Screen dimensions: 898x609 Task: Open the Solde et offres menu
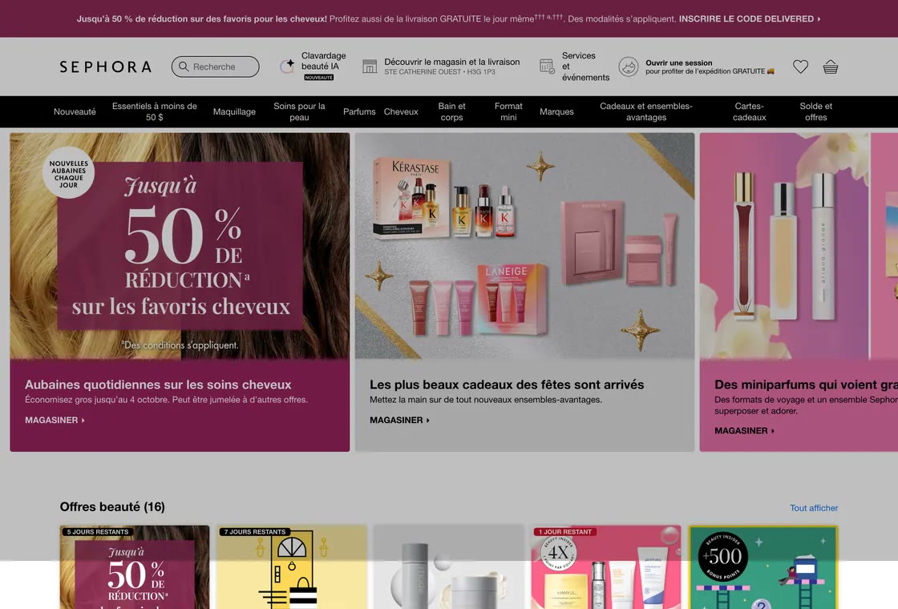point(816,111)
